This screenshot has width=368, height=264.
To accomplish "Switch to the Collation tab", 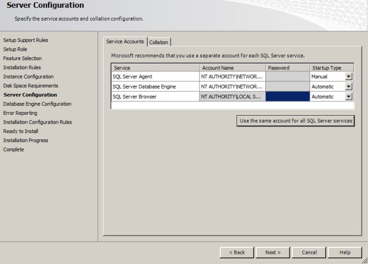I will point(159,42).
